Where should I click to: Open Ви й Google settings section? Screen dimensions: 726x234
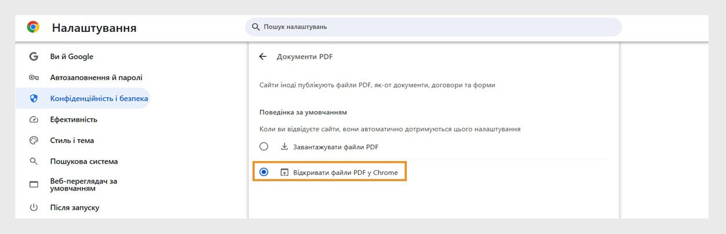tap(72, 57)
